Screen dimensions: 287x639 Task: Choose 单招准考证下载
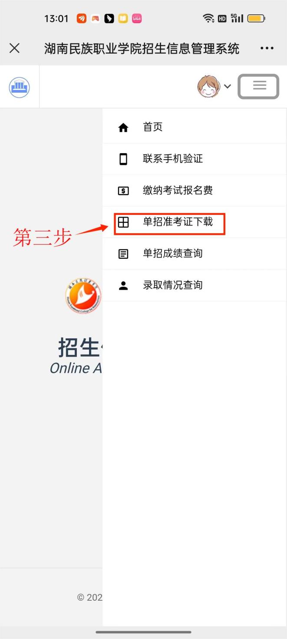[x=195, y=222]
